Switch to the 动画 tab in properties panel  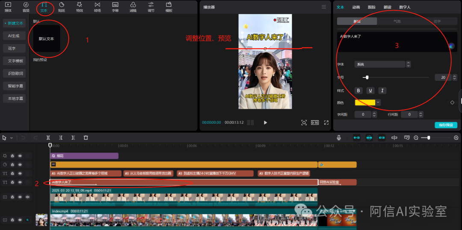tap(356, 7)
